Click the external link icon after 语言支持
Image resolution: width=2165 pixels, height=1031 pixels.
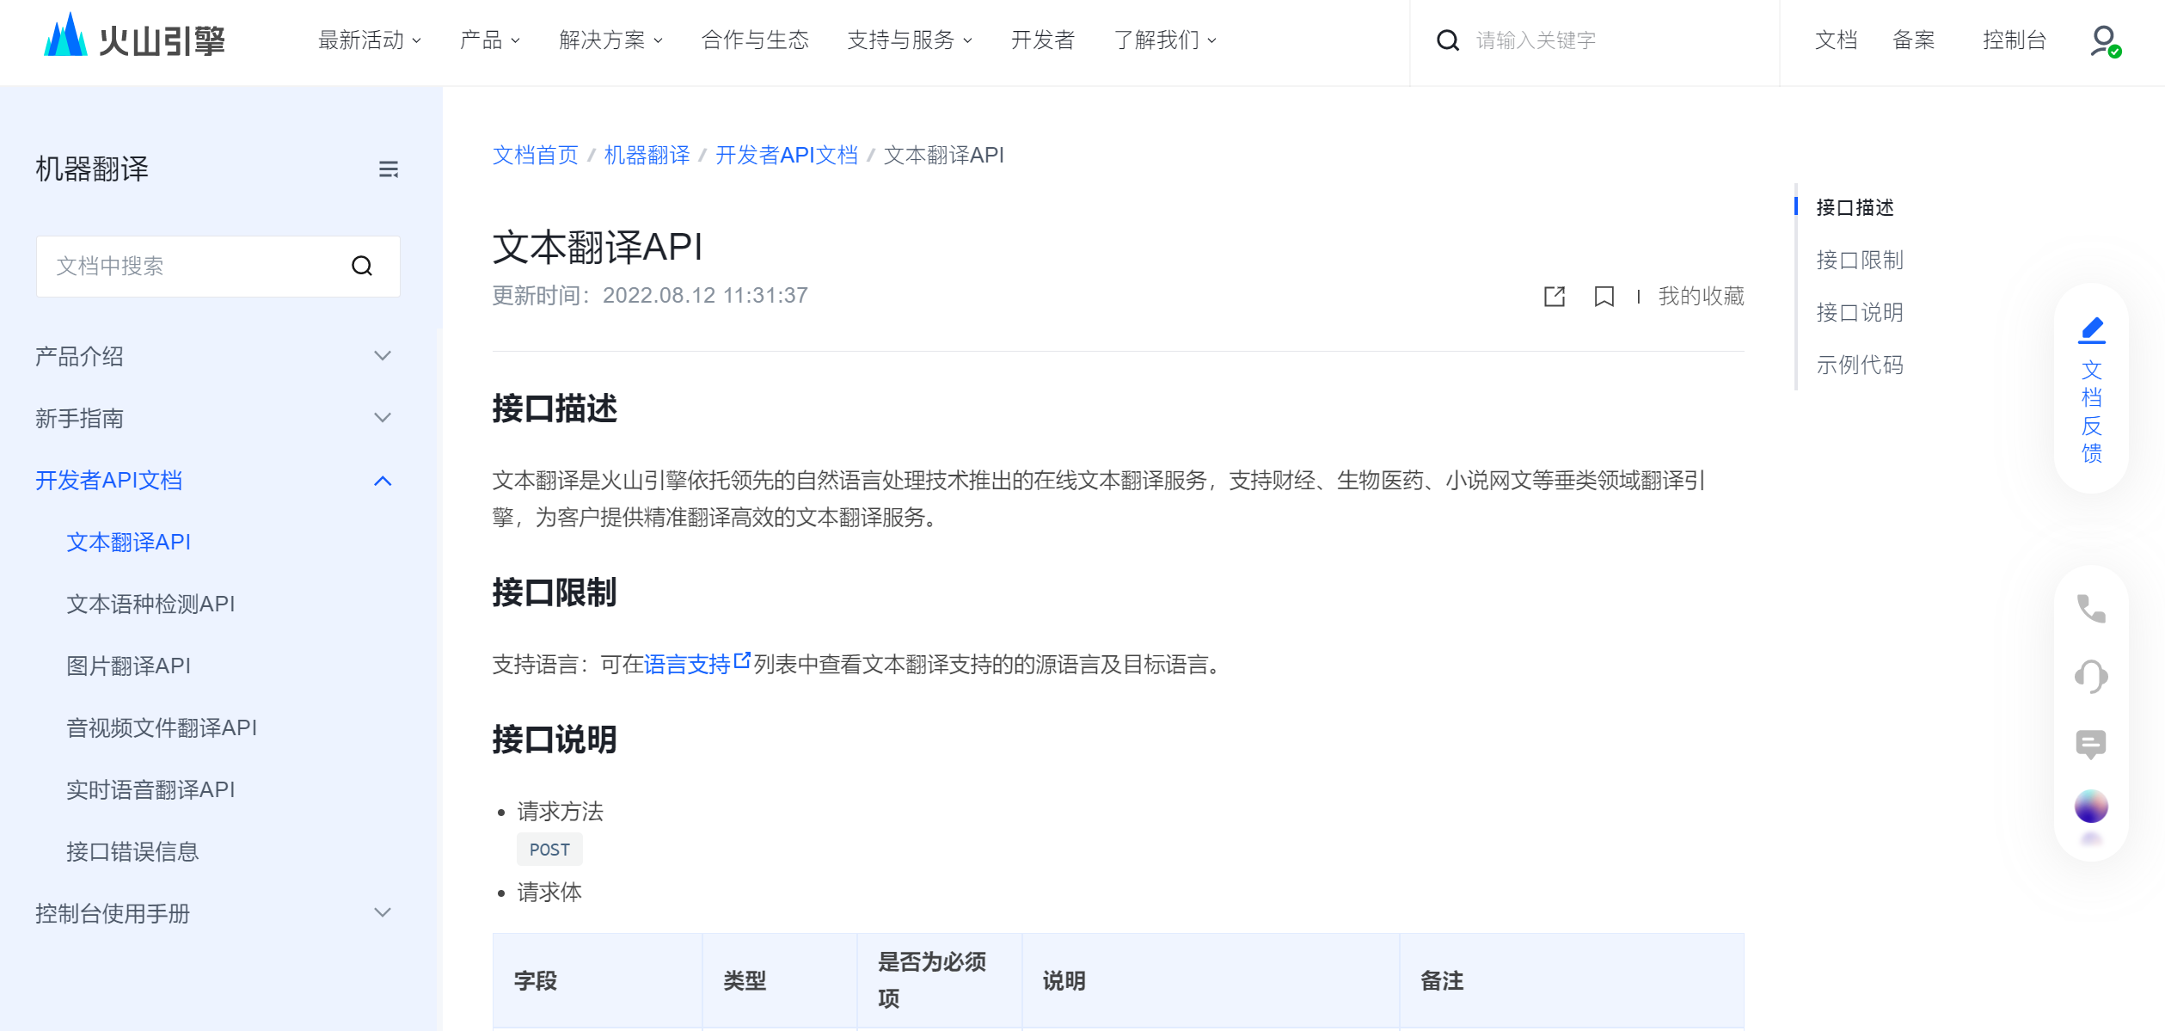[742, 660]
